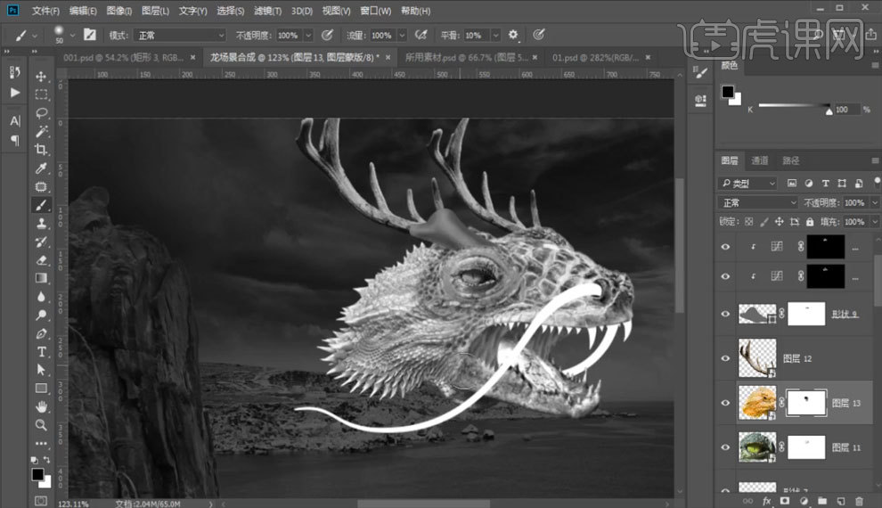Select the Lasso tool
The width and height of the screenshot is (882, 508).
(41, 113)
